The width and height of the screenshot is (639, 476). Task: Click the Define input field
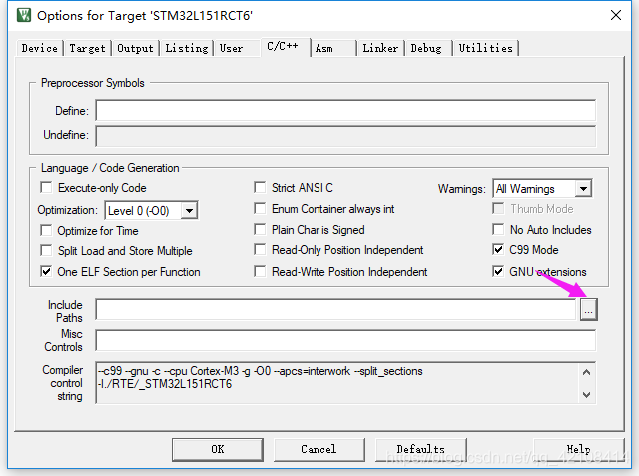coord(345,110)
